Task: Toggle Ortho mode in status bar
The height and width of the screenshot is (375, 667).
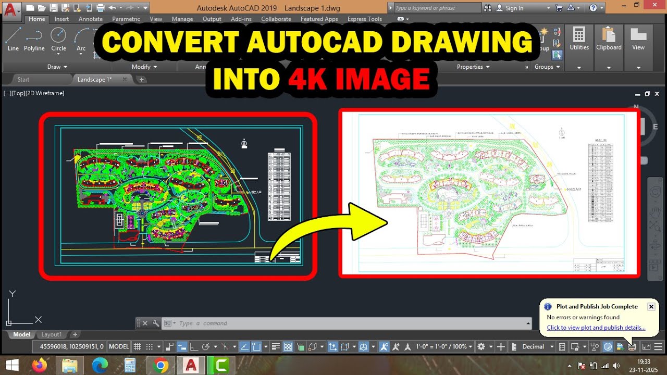Action: [x=193, y=346]
